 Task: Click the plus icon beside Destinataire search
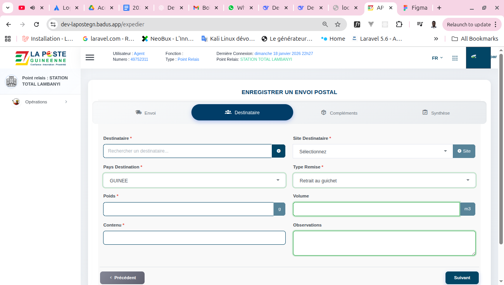pyautogui.click(x=278, y=151)
